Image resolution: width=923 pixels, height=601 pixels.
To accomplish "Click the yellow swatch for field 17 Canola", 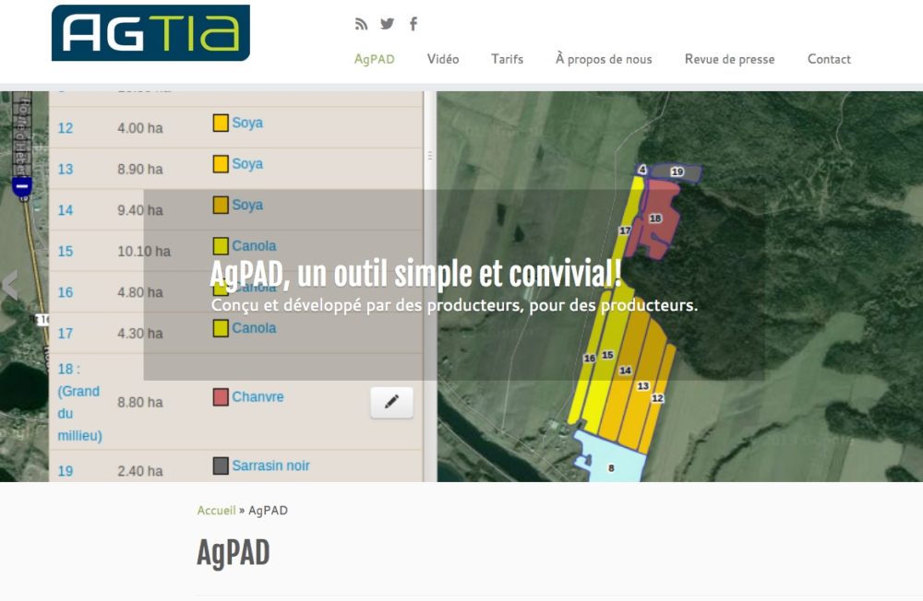I will click(221, 328).
